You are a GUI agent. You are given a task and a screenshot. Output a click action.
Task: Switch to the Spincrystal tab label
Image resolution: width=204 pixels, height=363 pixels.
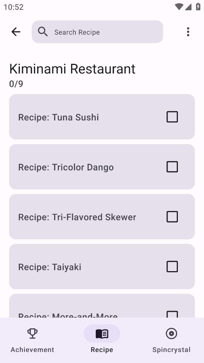pyautogui.click(x=172, y=350)
